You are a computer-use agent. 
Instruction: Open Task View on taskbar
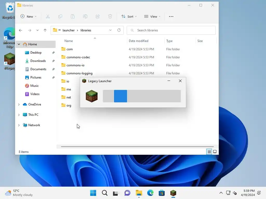pos(116,193)
